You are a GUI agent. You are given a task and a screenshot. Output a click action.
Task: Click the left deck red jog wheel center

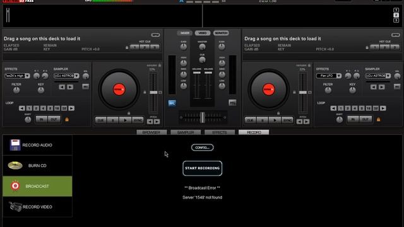click(119, 90)
